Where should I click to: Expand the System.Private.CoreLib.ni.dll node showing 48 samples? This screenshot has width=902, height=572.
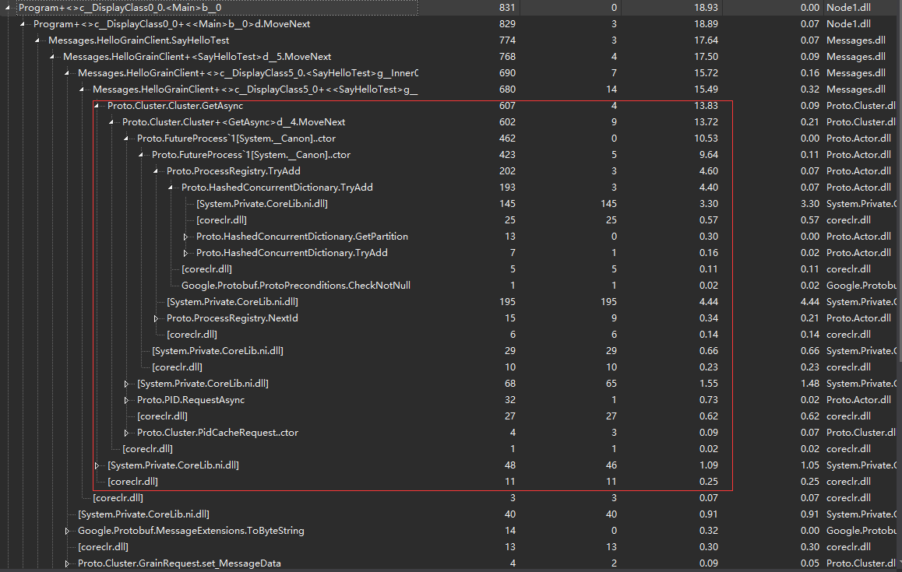(96, 465)
